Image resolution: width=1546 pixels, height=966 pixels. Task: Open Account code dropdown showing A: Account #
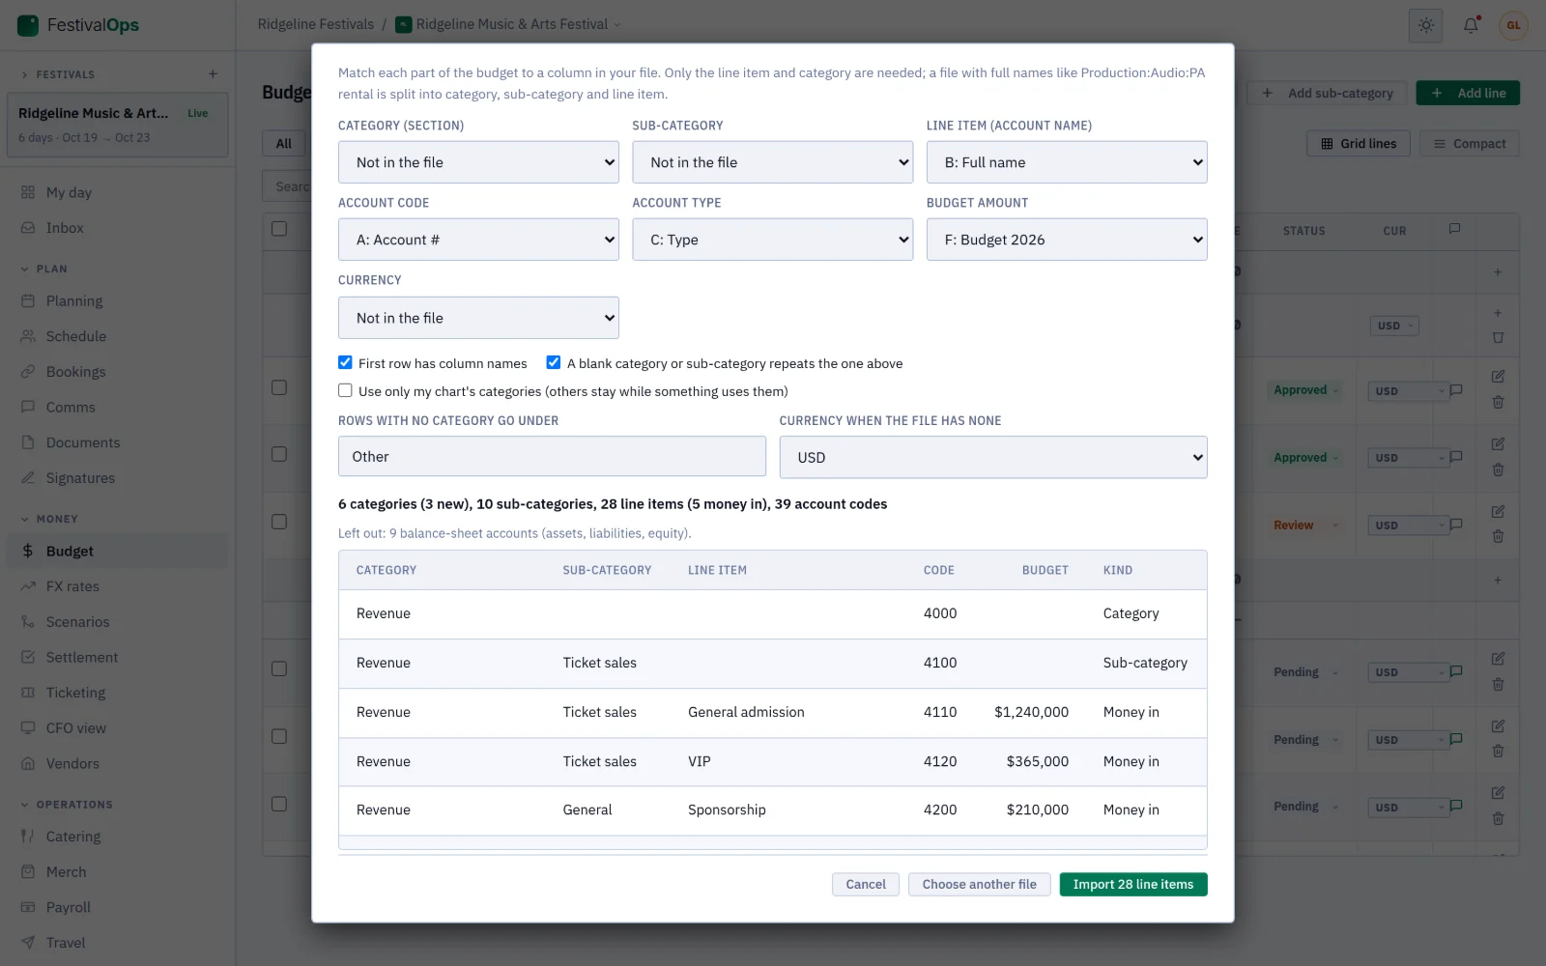click(478, 240)
